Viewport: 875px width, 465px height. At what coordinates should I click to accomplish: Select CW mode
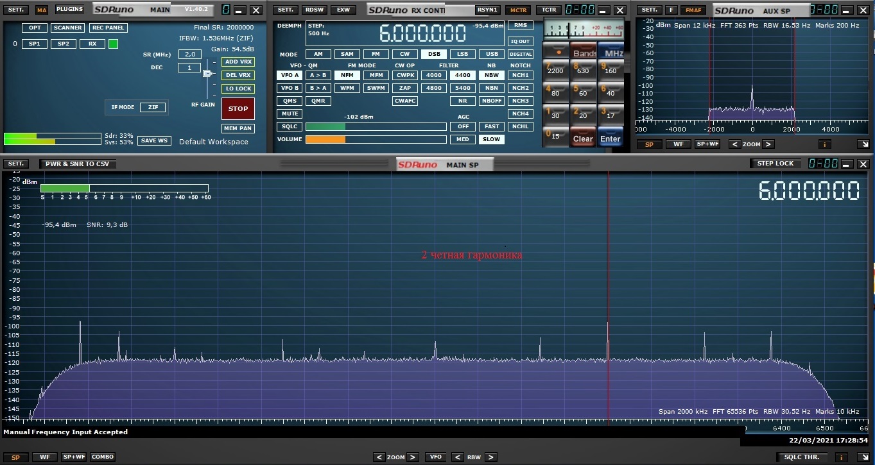[x=405, y=55]
